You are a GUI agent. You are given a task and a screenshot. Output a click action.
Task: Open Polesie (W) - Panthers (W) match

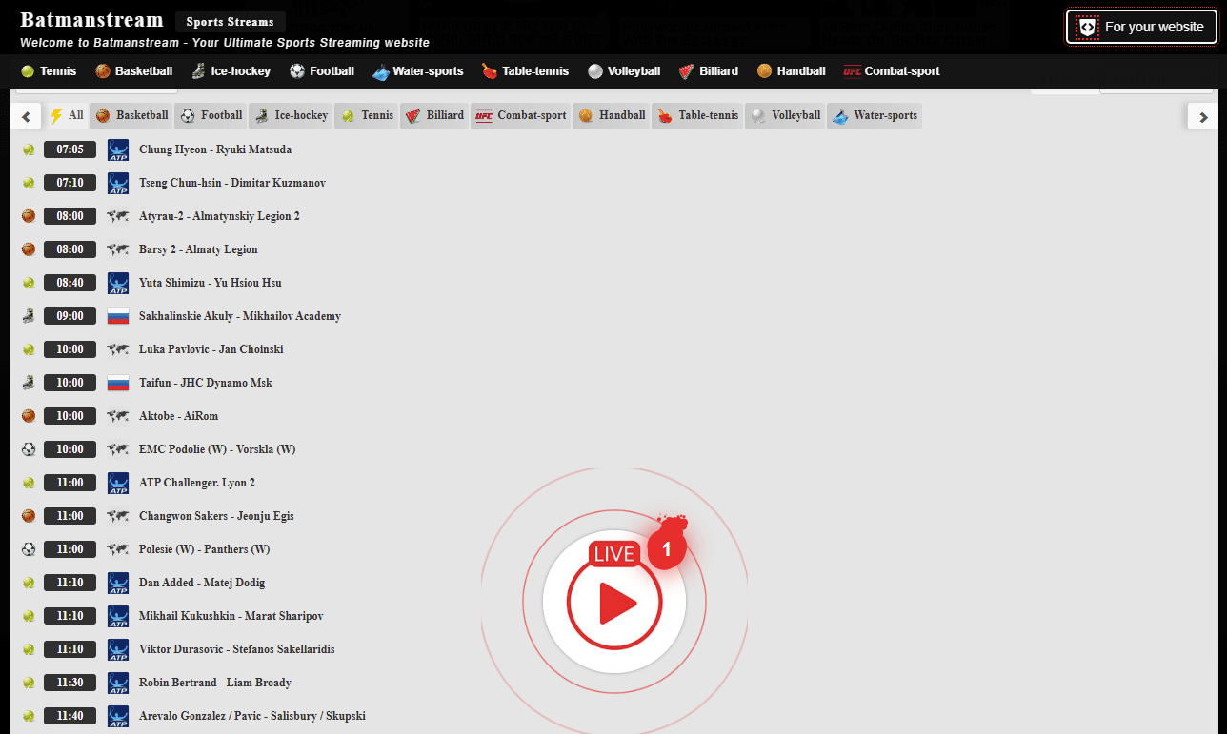(x=205, y=549)
